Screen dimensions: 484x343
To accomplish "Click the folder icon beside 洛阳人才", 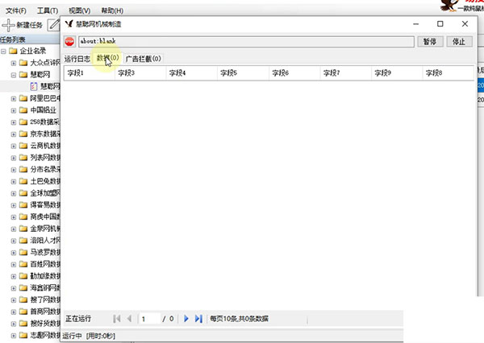I will pyautogui.click(x=23, y=241).
